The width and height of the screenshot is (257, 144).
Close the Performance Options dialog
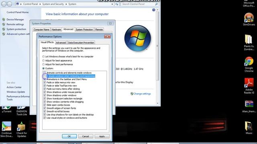point(107,36)
